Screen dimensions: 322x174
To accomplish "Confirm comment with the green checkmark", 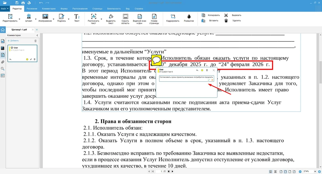I will 209,80.
